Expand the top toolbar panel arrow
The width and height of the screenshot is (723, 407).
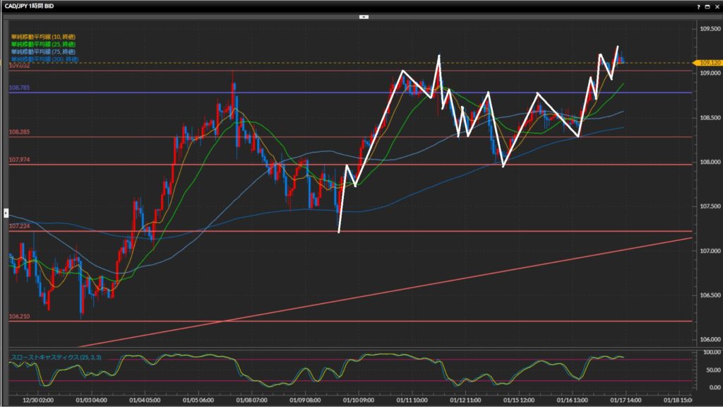363,16
